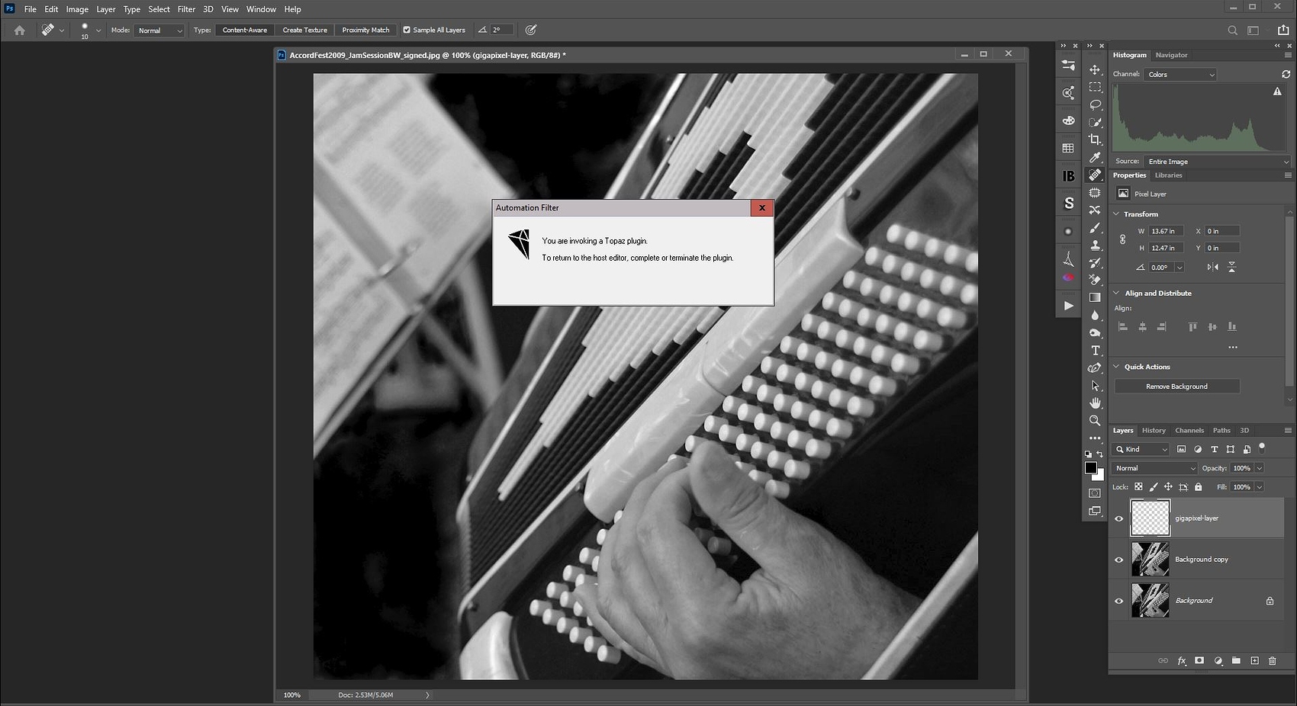Screen dimensions: 1297x706
Task: Choose the Horizontal Type tool
Action: tap(1095, 351)
